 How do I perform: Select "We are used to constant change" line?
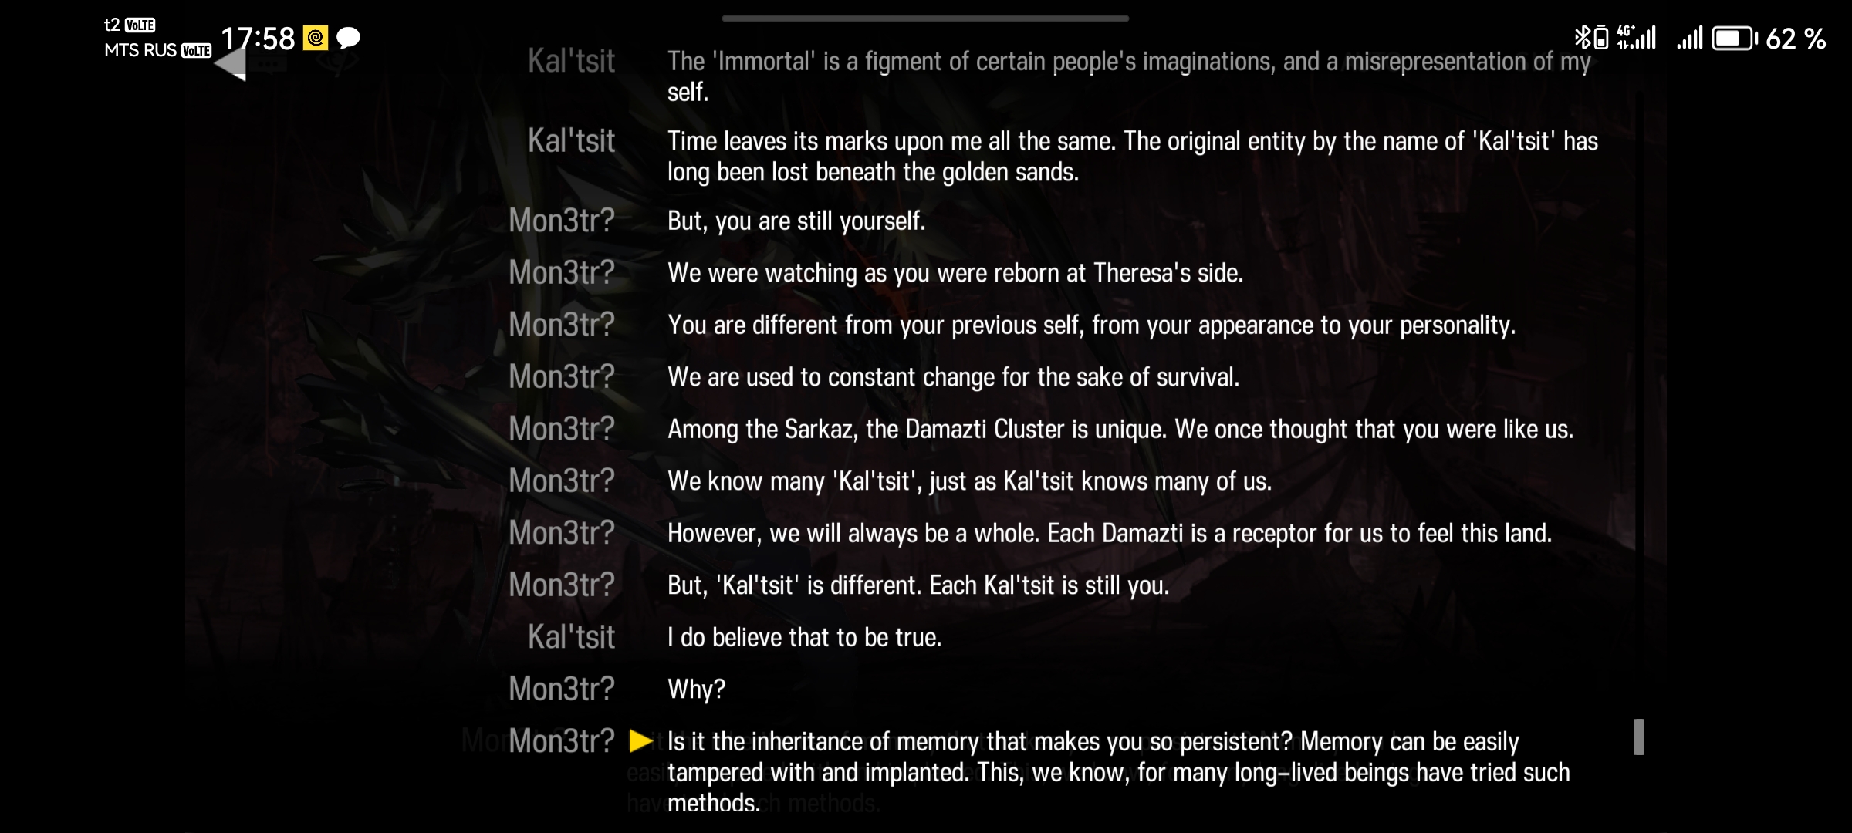tap(954, 377)
